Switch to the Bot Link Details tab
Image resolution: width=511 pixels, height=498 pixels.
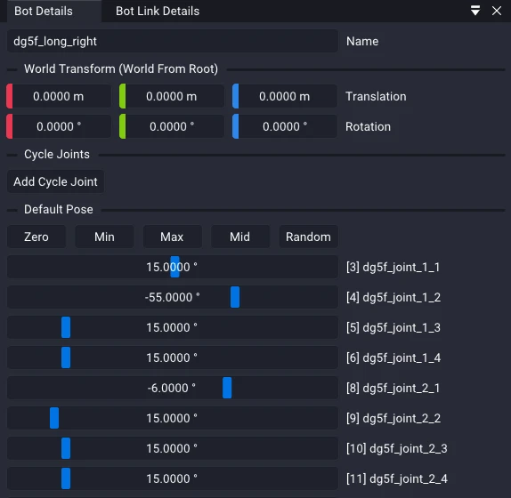click(x=158, y=11)
